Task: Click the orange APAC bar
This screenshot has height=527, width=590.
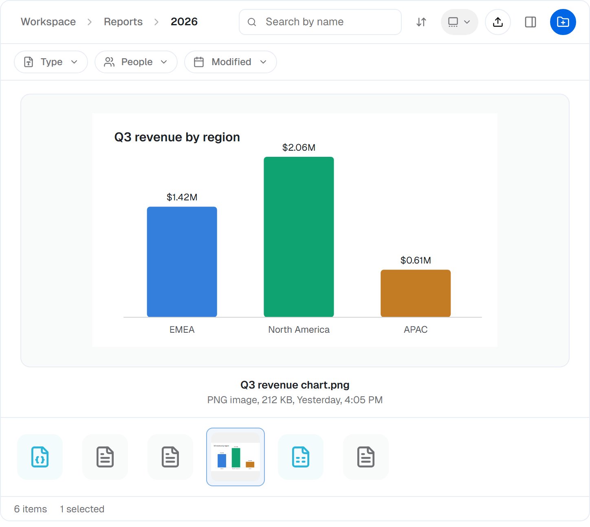Action: pyautogui.click(x=416, y=293)
